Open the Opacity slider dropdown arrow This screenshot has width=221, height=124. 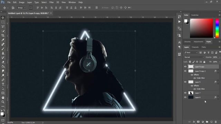coord(220,57)
